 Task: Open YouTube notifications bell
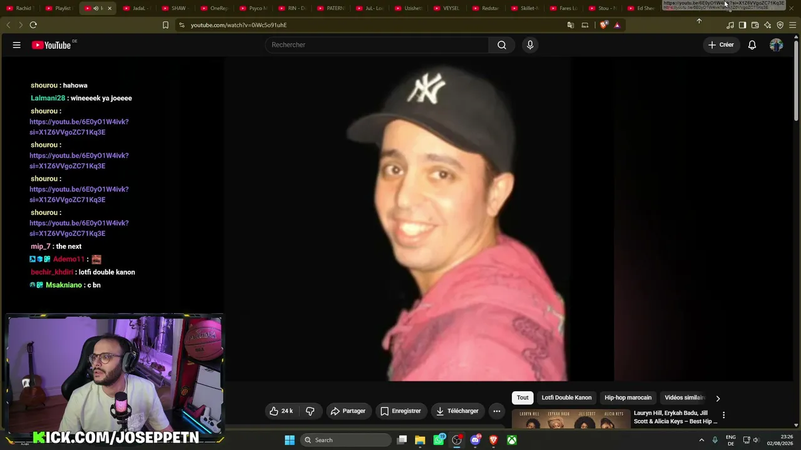point(752,45)
